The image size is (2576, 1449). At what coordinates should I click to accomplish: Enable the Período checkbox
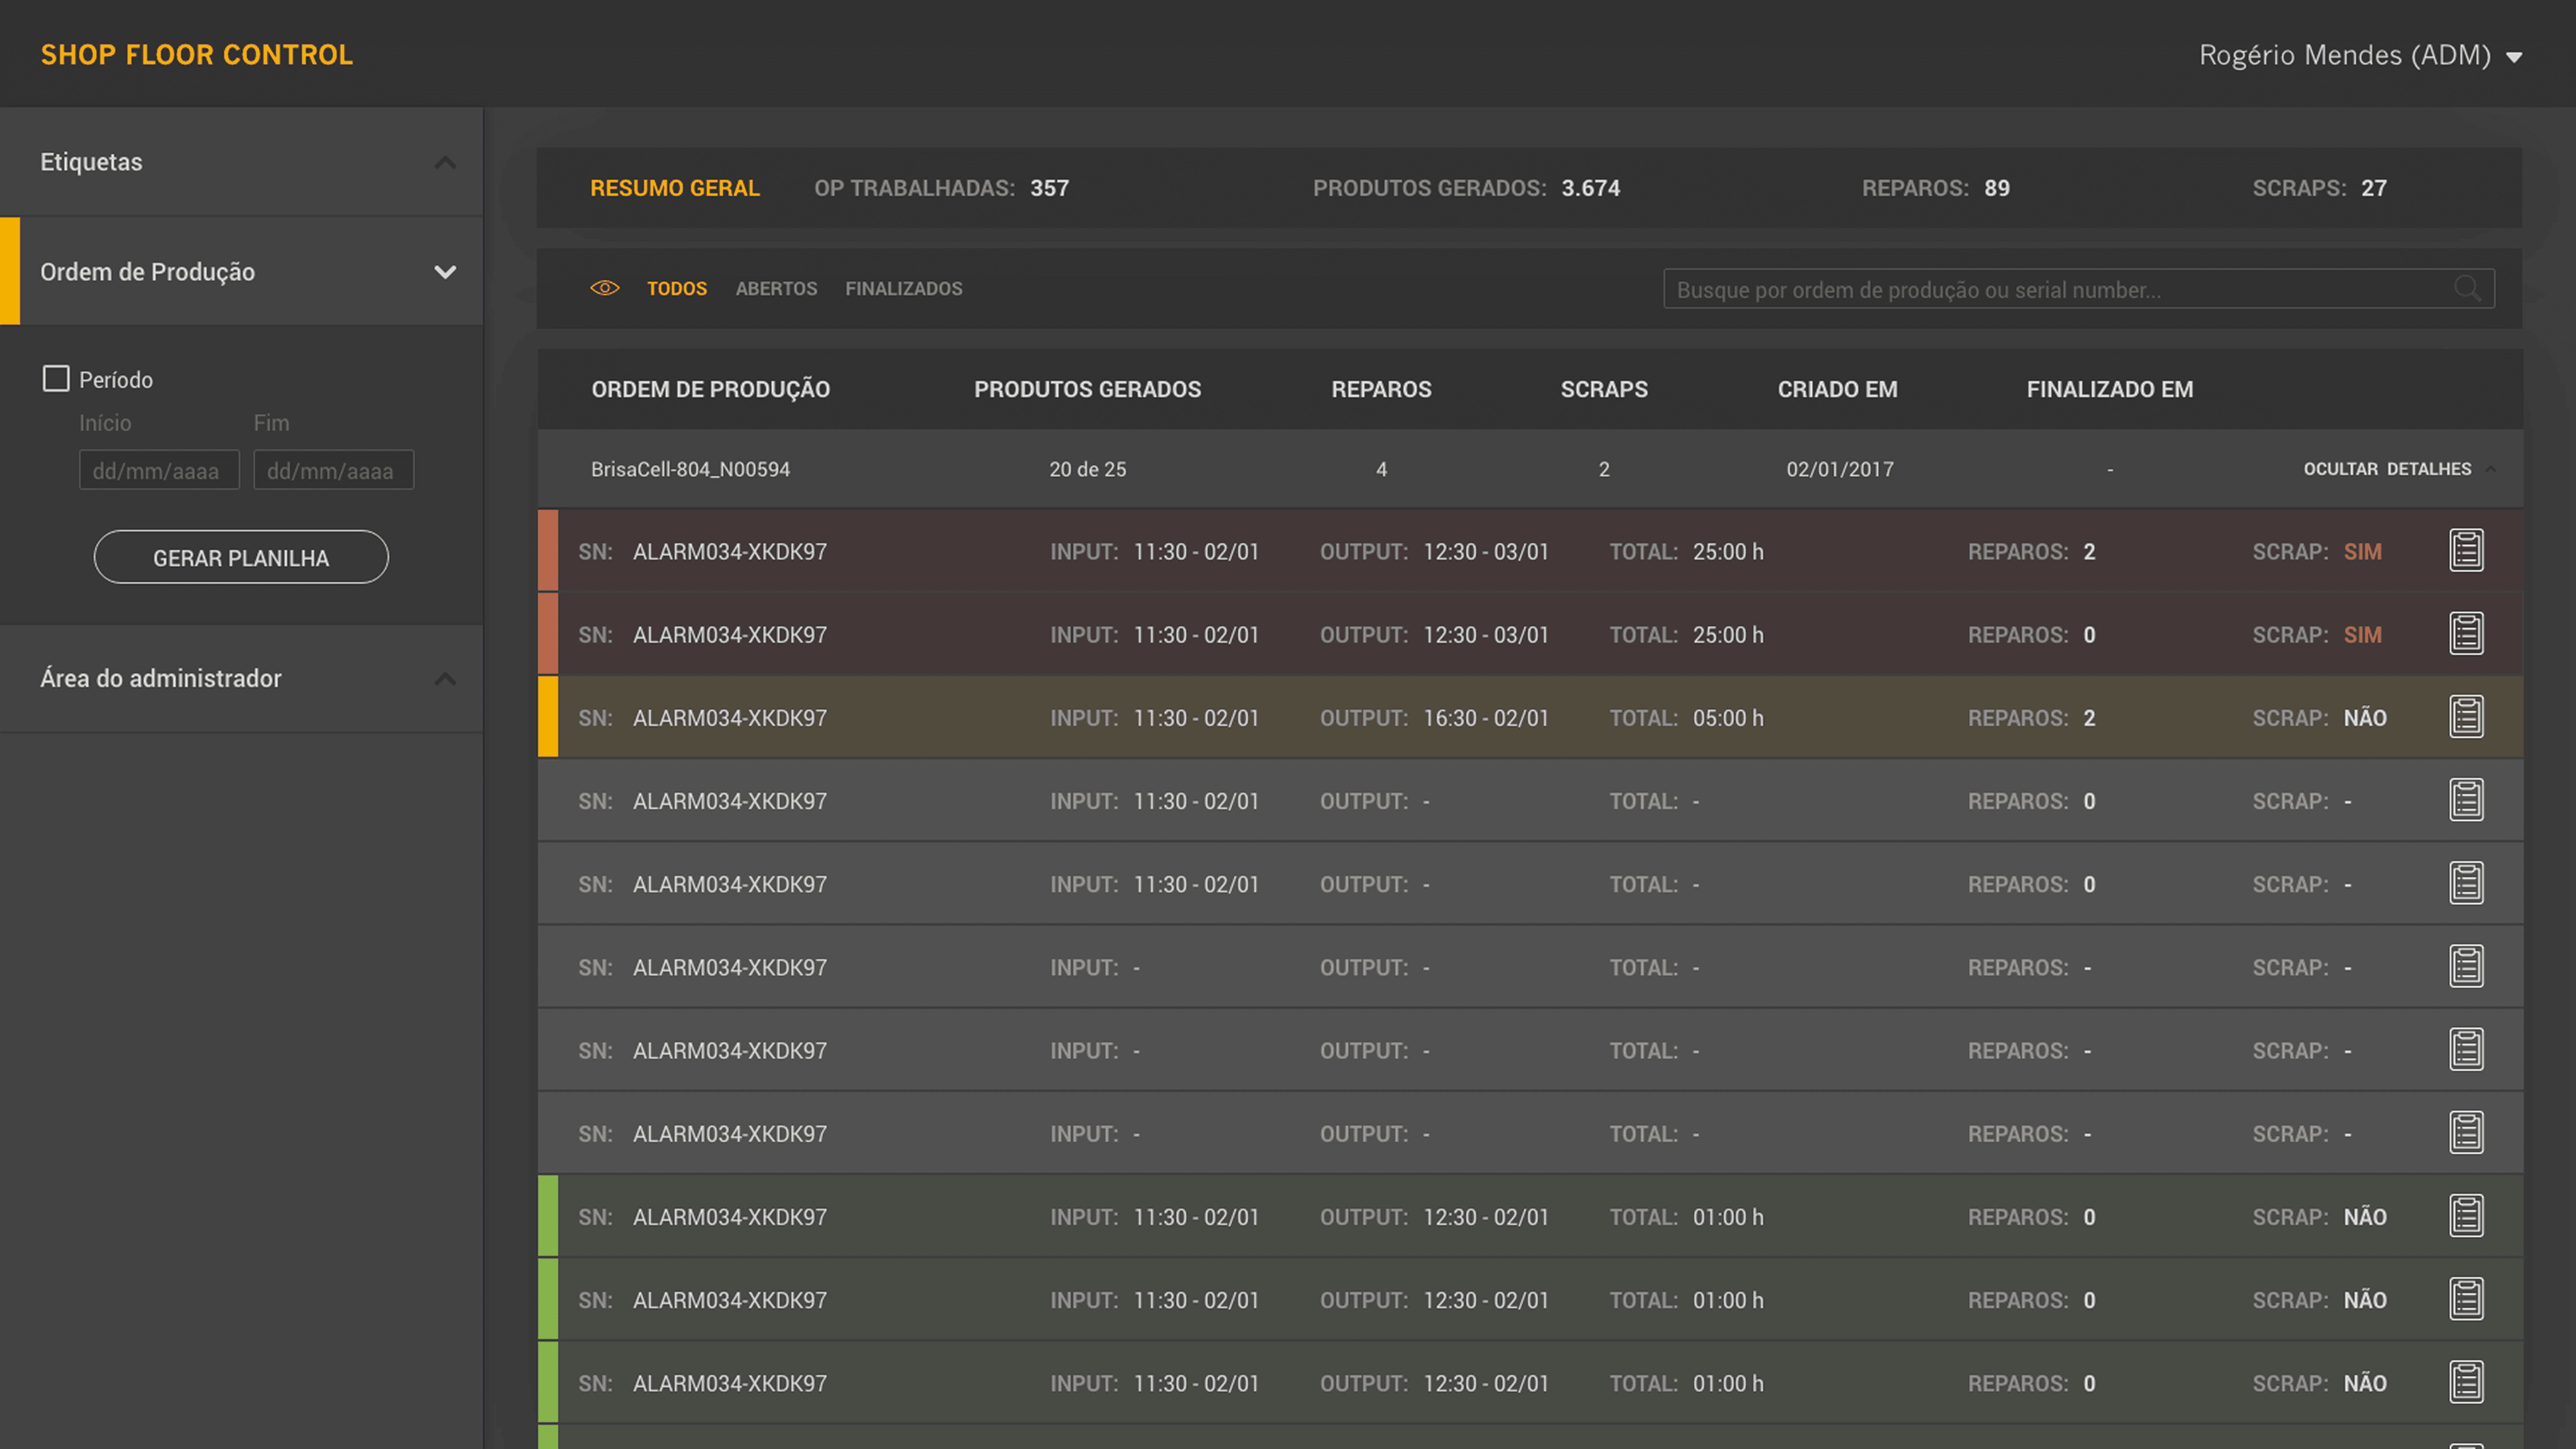point(56,379)
